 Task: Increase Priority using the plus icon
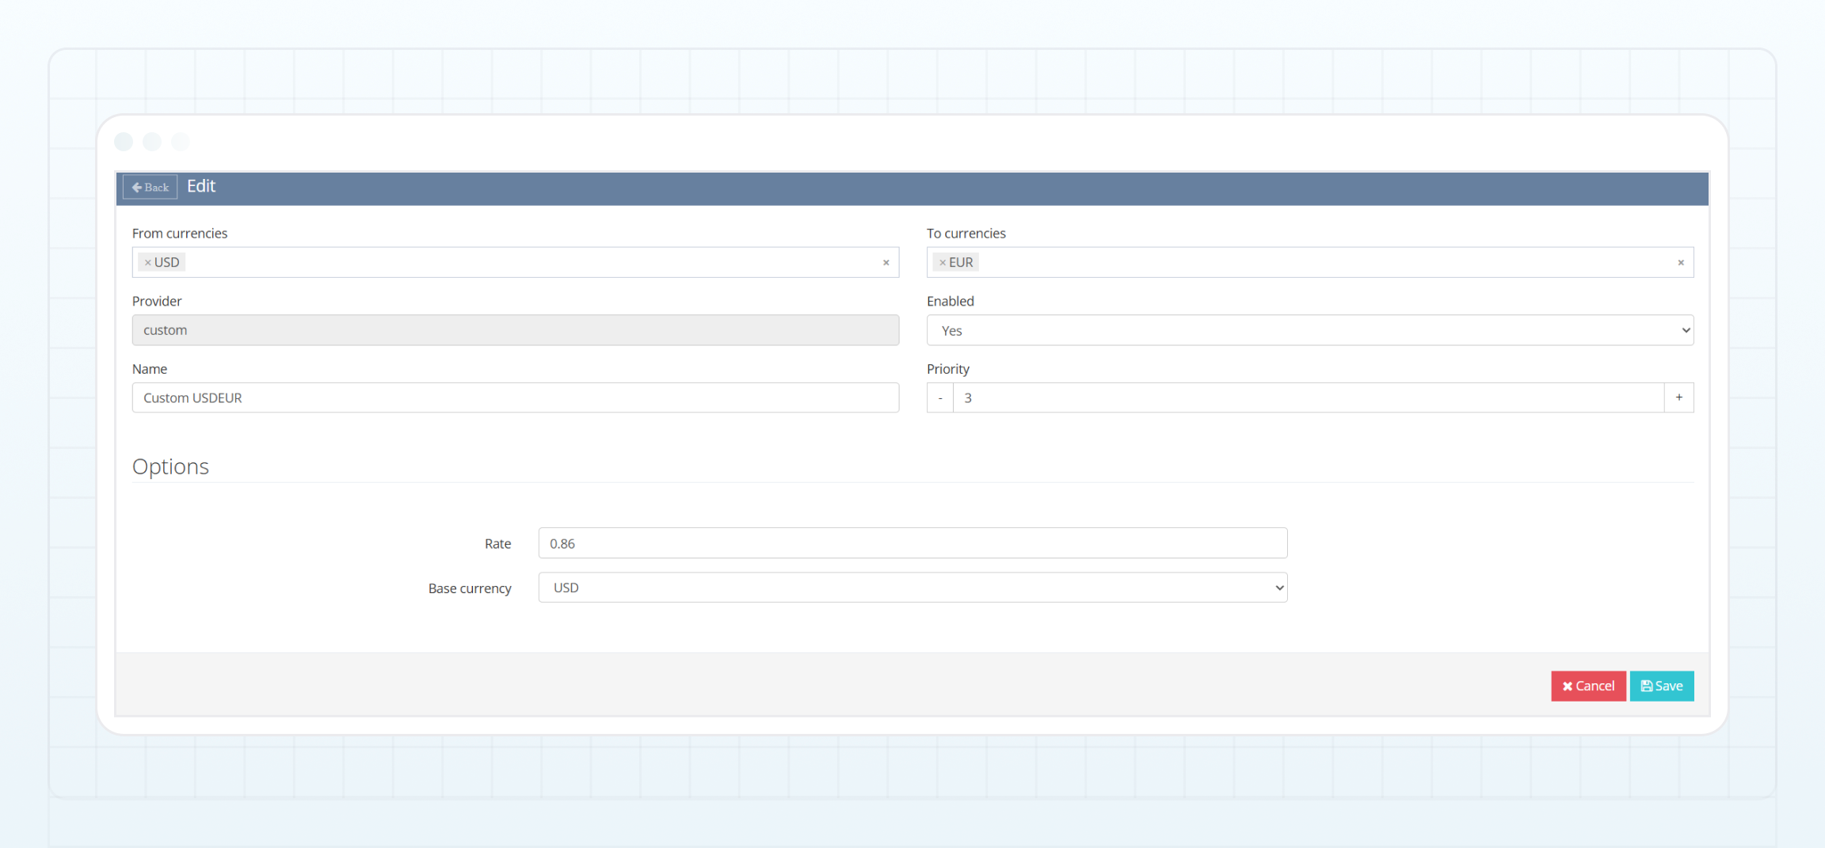1679,397
